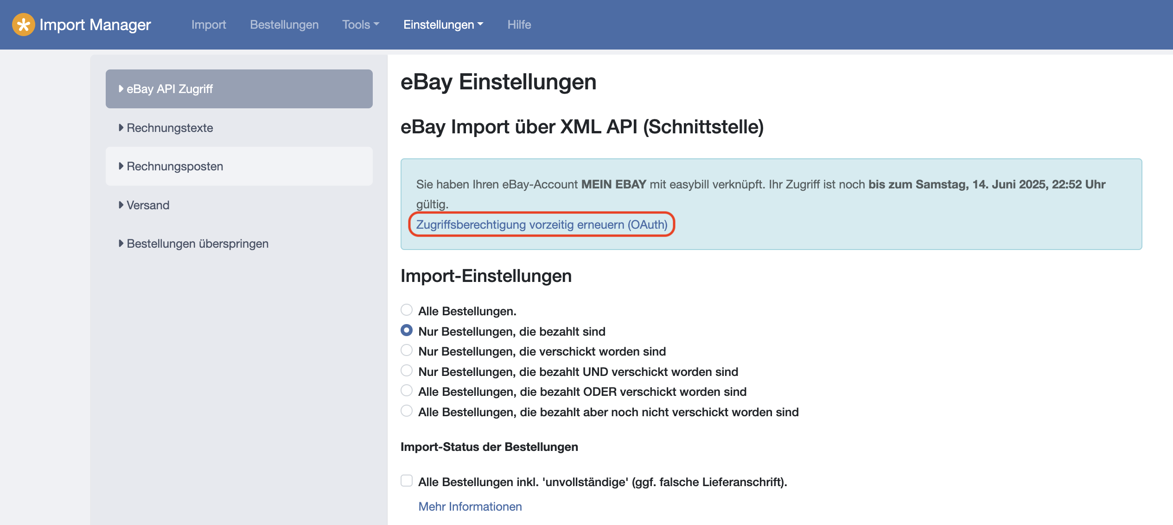Viewport: 1173px width, 525px height.
Task: Open the Mehr Informationen link
Action: 470,506
